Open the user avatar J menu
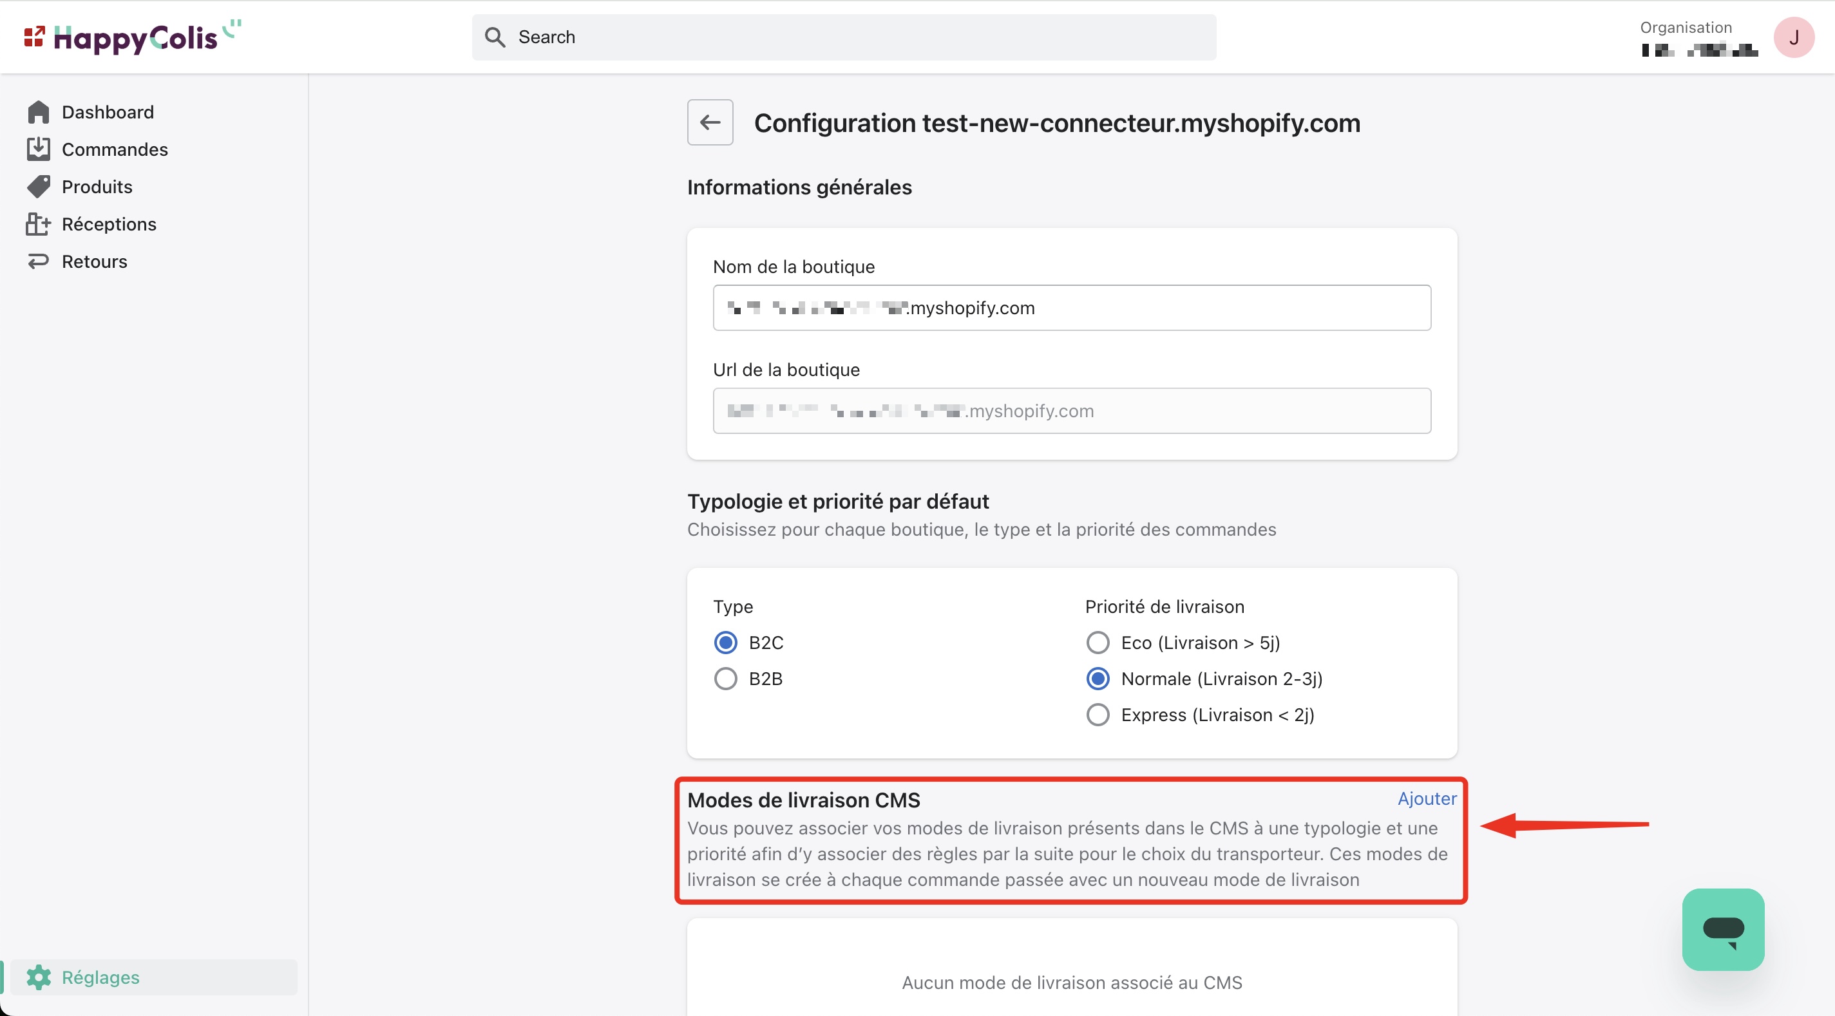1835x1016 pixels. [x=1793, y=37]
